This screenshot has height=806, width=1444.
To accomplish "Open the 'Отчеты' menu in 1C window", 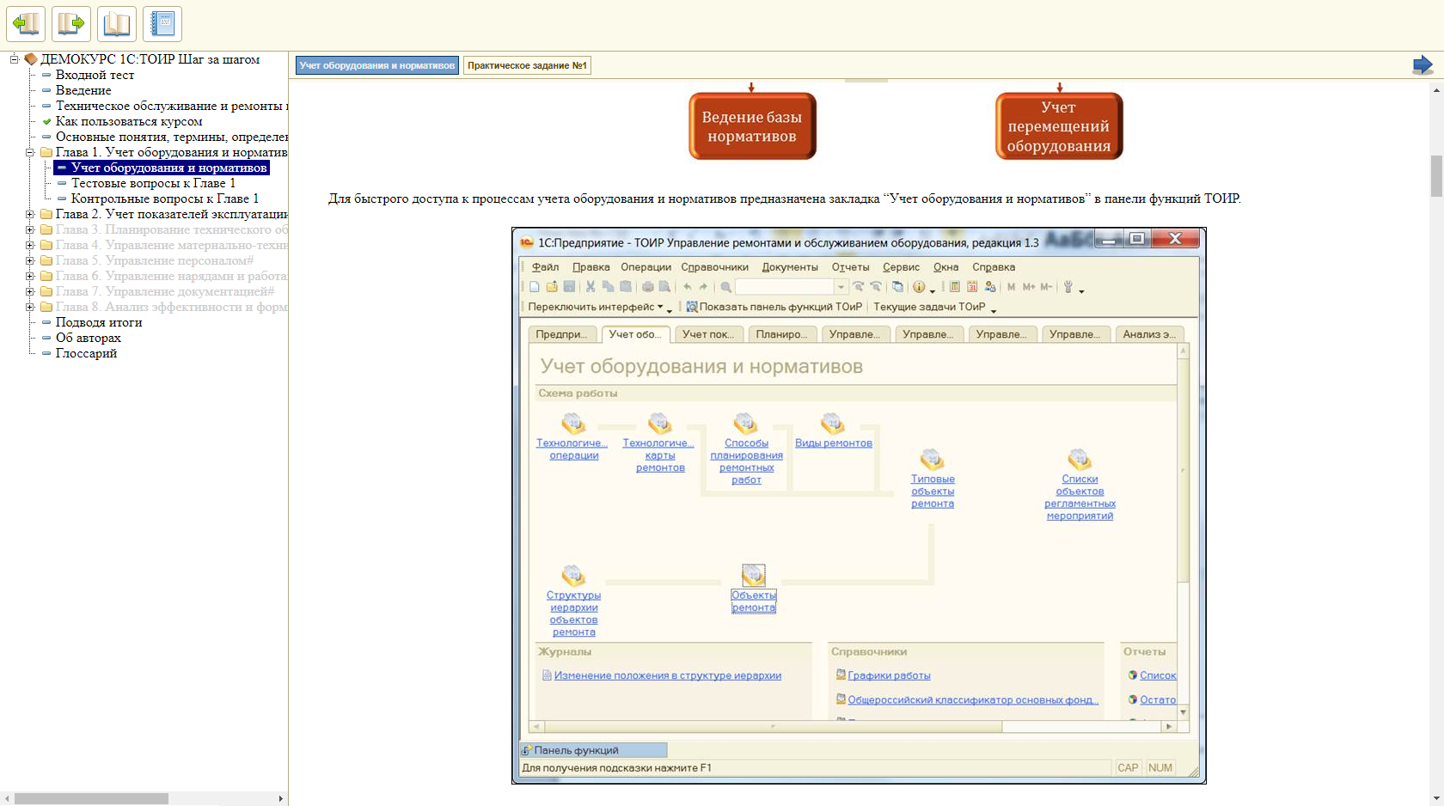I will (x=850, y=267).
